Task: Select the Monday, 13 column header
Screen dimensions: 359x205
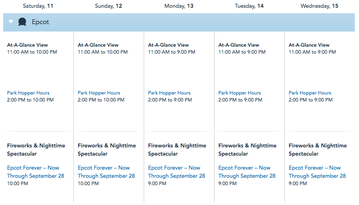Action: pyautogui.click(x=179, y=6)
